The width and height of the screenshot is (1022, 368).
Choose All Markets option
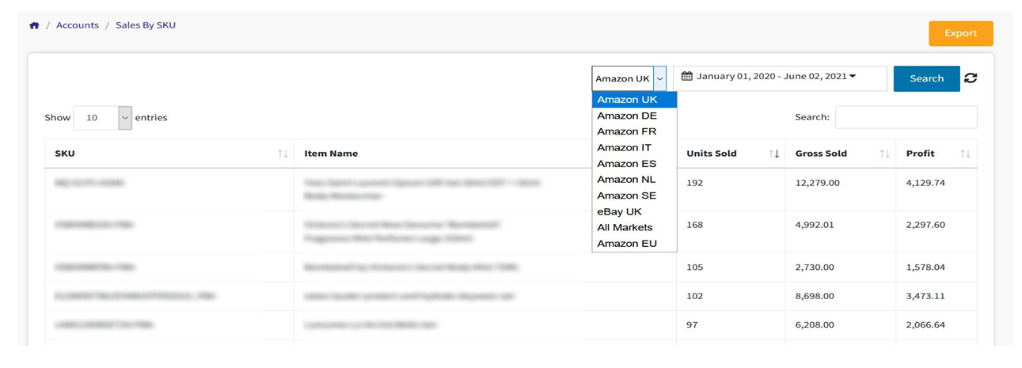tap(634, 227)
